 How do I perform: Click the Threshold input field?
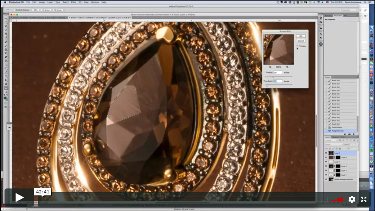[278, 81]
